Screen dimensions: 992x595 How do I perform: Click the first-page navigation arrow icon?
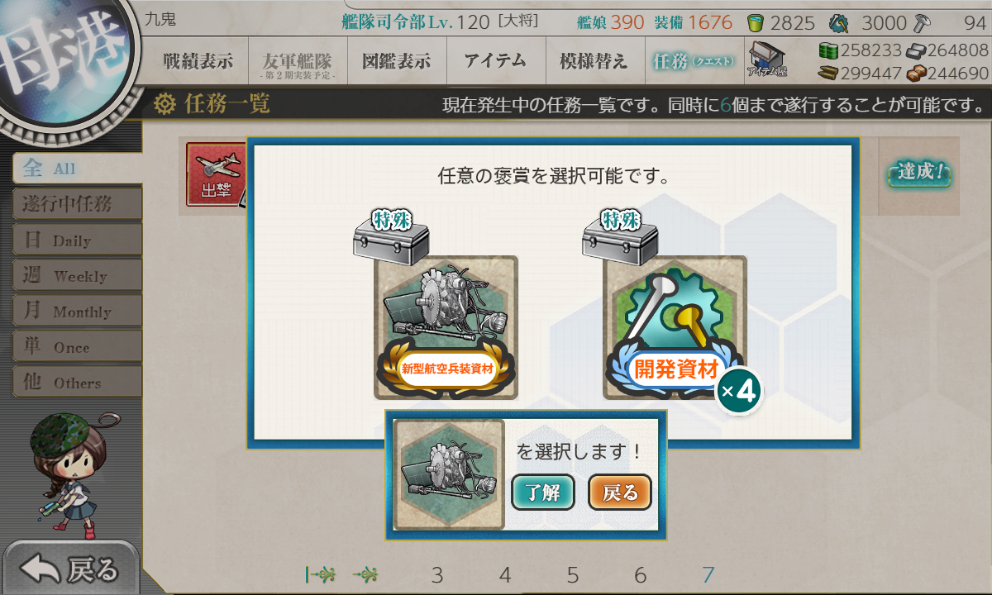[x=320, y=574]
